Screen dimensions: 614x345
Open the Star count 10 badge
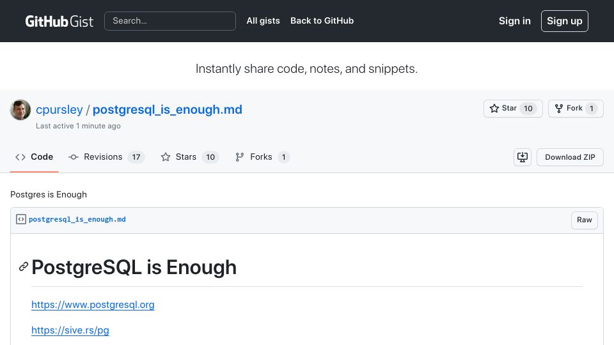pyautogui.click(x=528, y=109)
